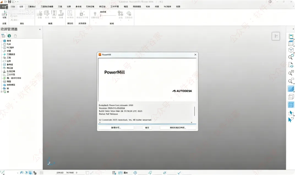Switch to the NC程序 ribbon tab
The width and height of the screenshot is (295, 175).
tap(167, 7)
